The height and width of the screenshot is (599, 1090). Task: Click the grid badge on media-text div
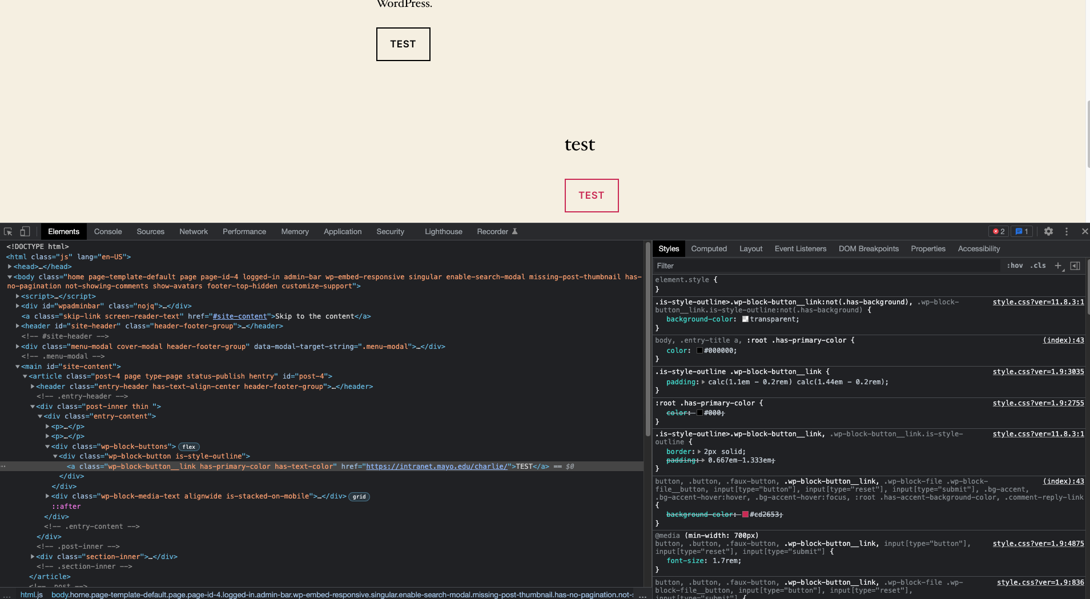click(x=359, y=497)
